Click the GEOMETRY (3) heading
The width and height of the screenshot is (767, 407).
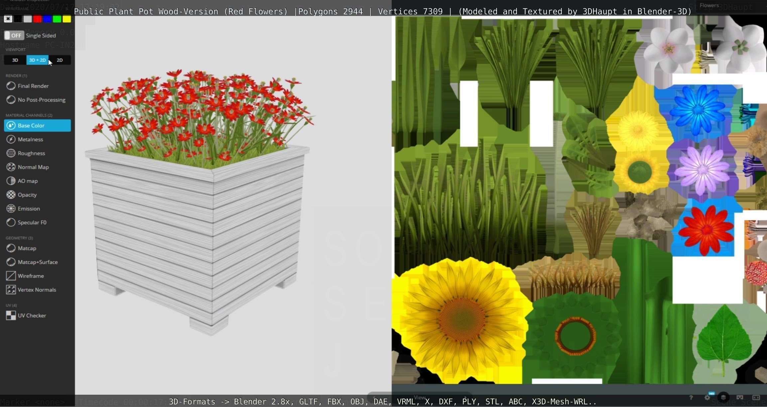click(x=19, y=238)
